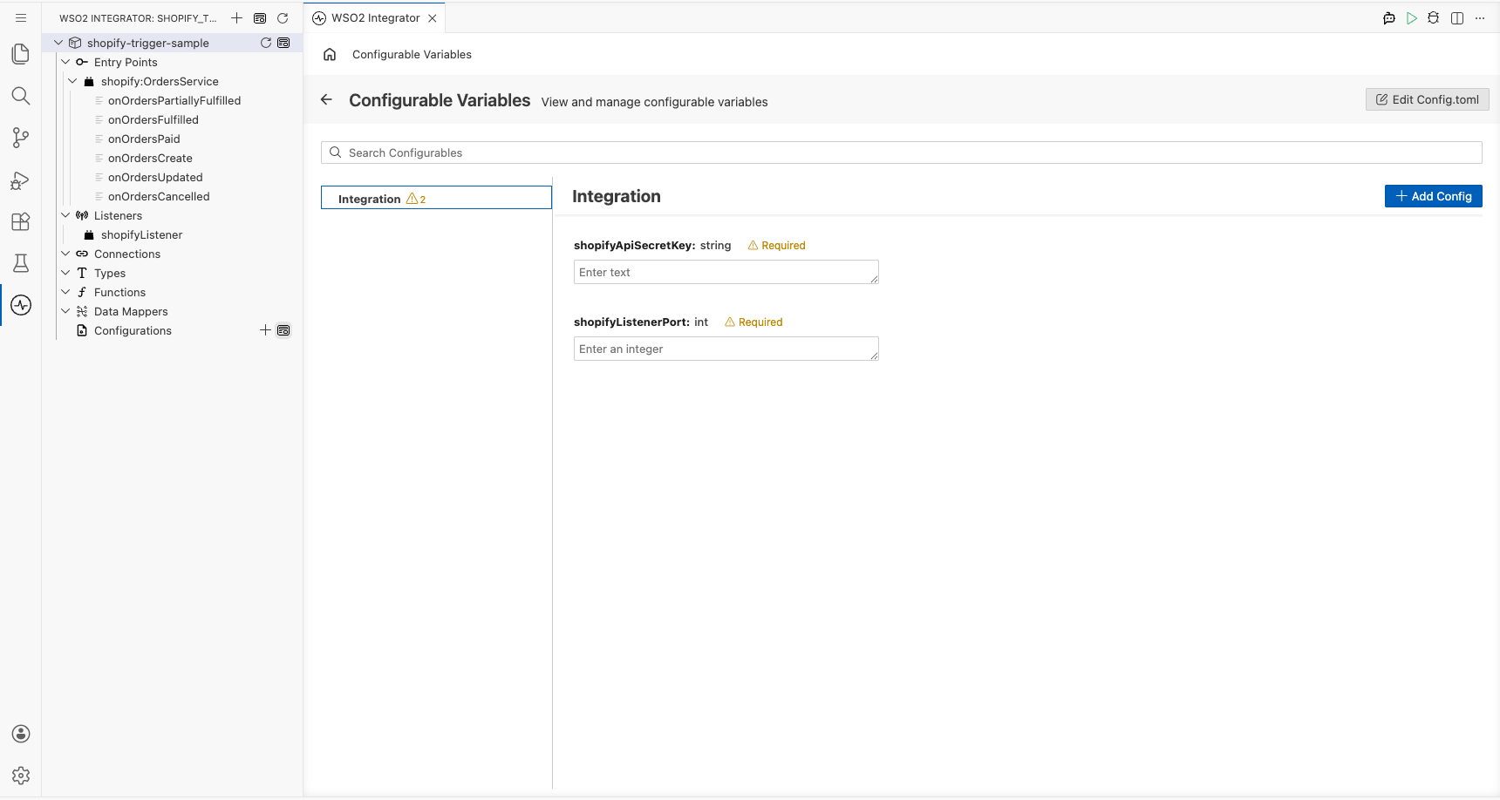Start debugging with the bug icon

tap(1434, 17)
